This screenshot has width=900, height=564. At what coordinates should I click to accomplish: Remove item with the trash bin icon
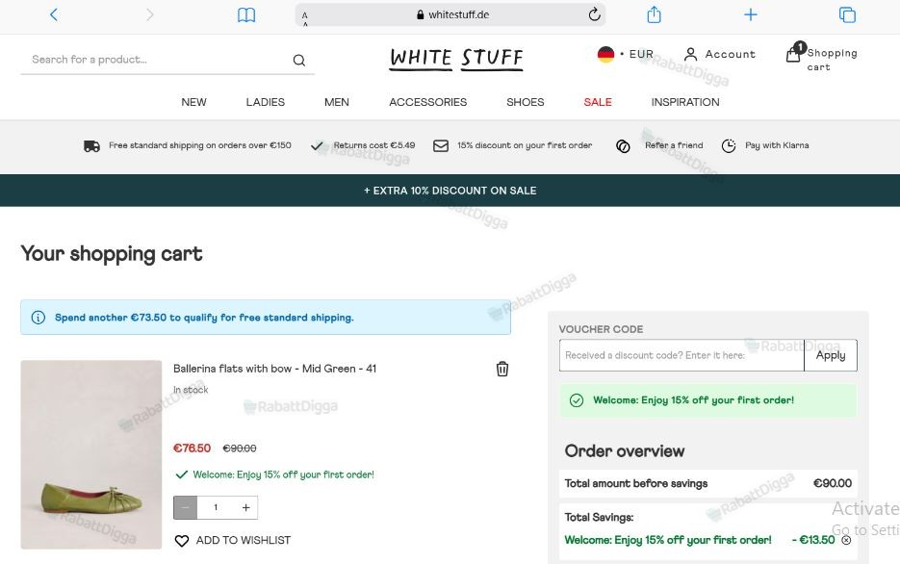(502, 369)
